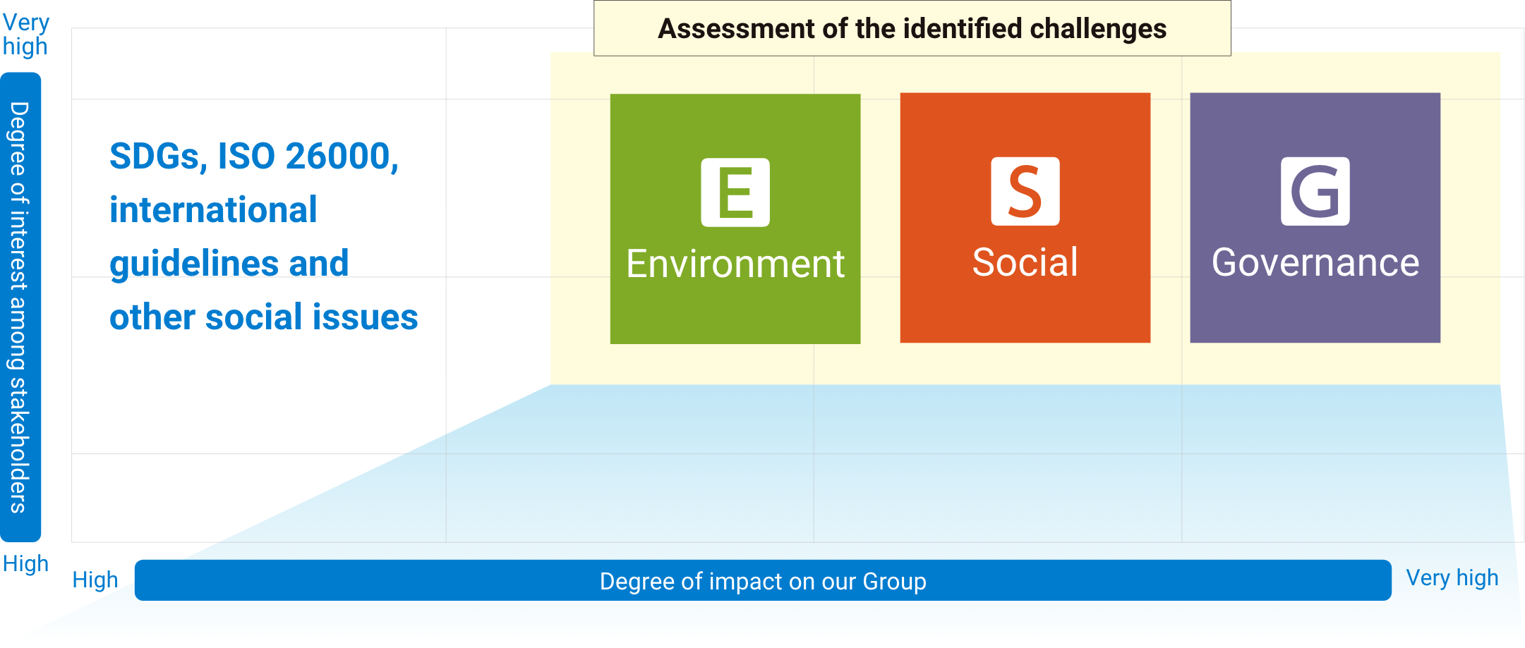
Task: Select the Social label text
Action: click(x=1025, y=262)
